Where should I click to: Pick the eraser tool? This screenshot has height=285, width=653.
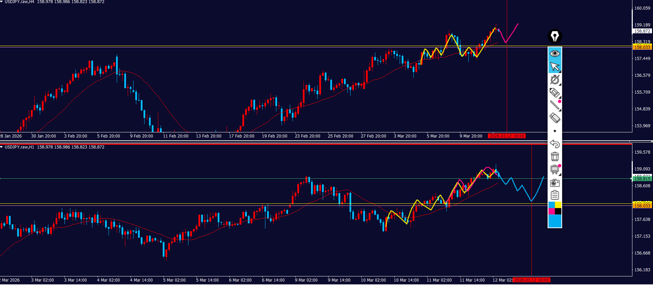click(x=555, y=118)
